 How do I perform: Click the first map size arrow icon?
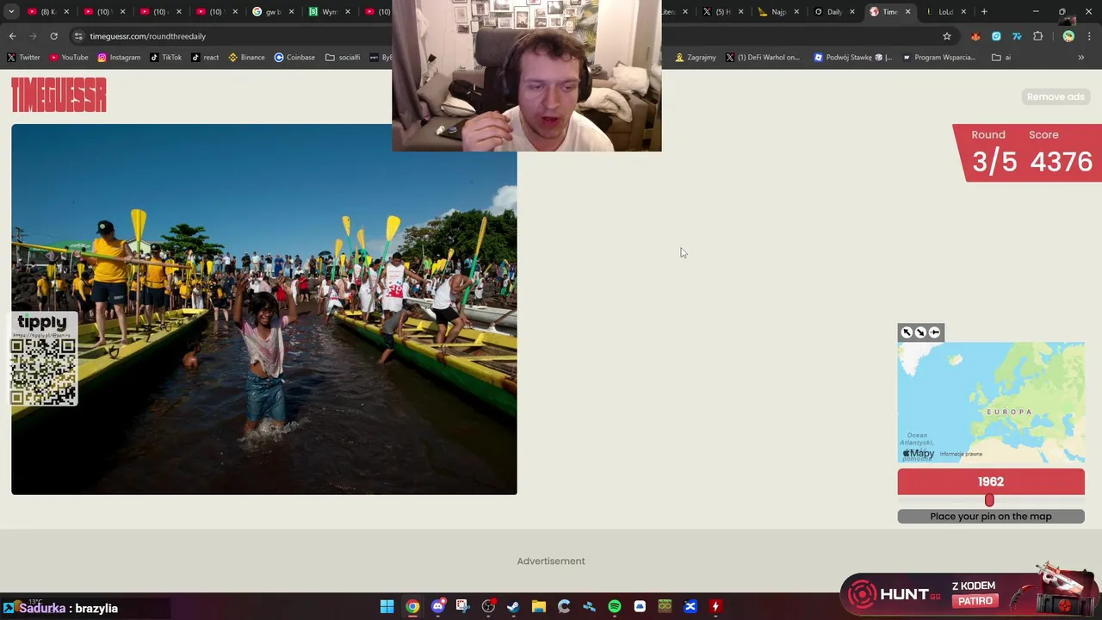coord(907,332)
